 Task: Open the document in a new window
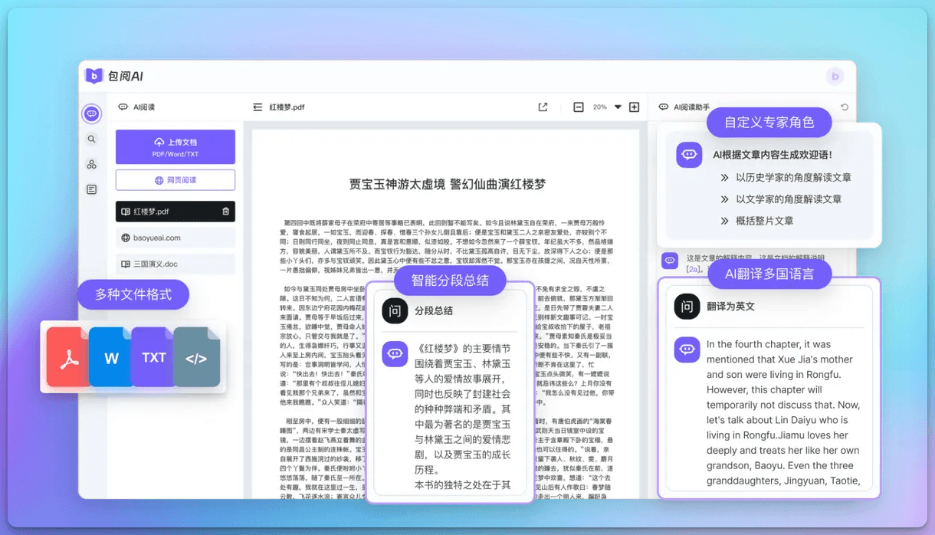pyautogui.click(x=543, y=107)
